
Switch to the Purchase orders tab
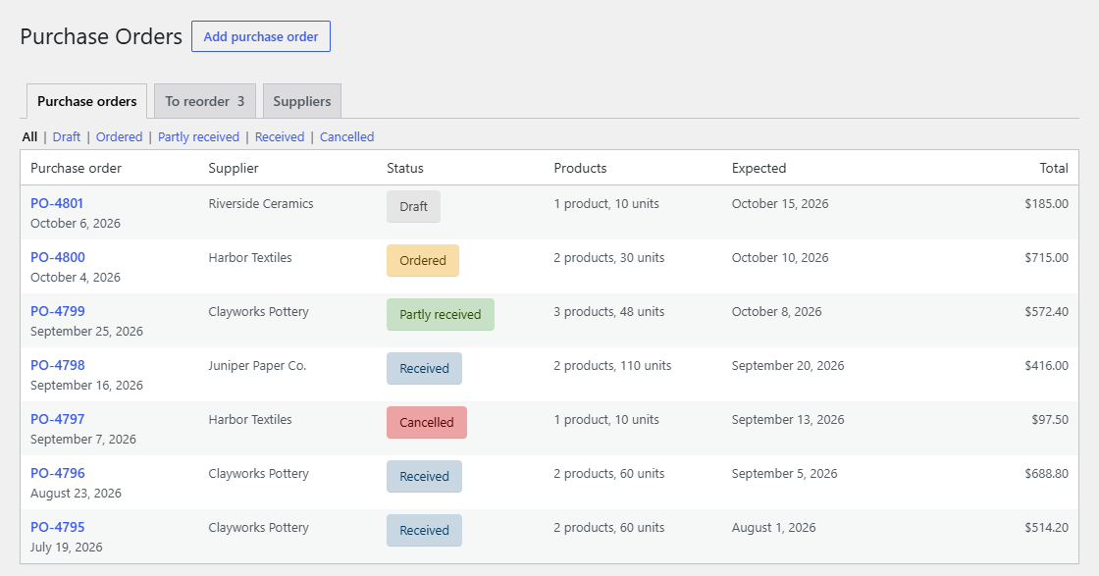87,101
